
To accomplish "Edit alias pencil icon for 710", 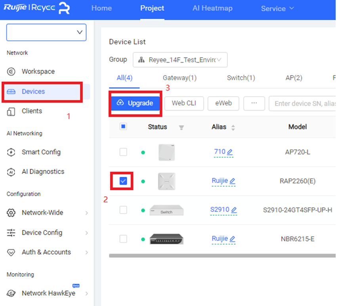I will pos(230,152).
